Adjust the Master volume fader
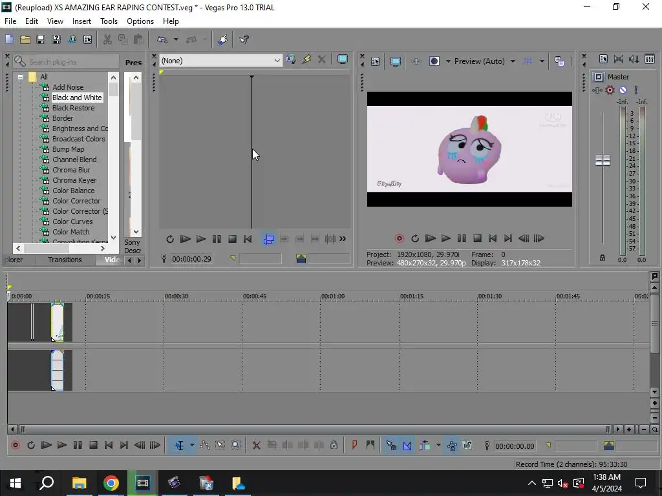 [x=603, y=160]
